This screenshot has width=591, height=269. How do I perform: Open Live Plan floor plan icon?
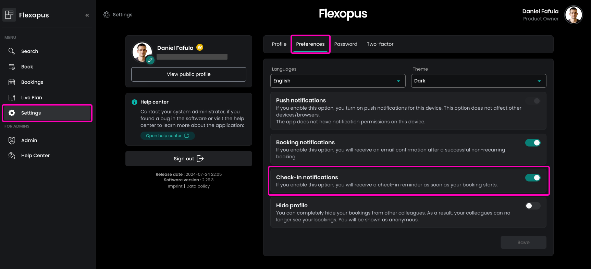12,98
